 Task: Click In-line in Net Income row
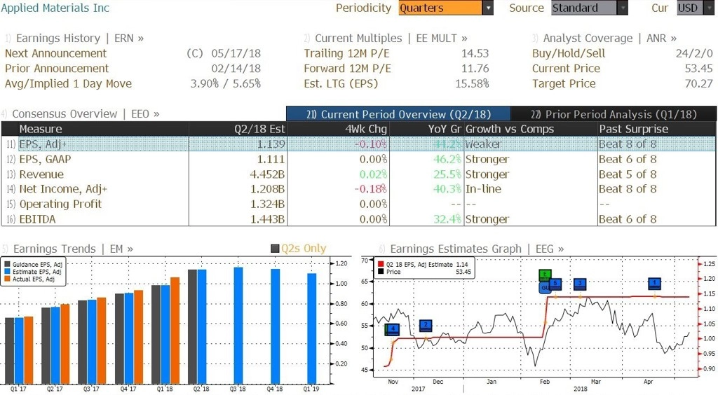[484, 189]
